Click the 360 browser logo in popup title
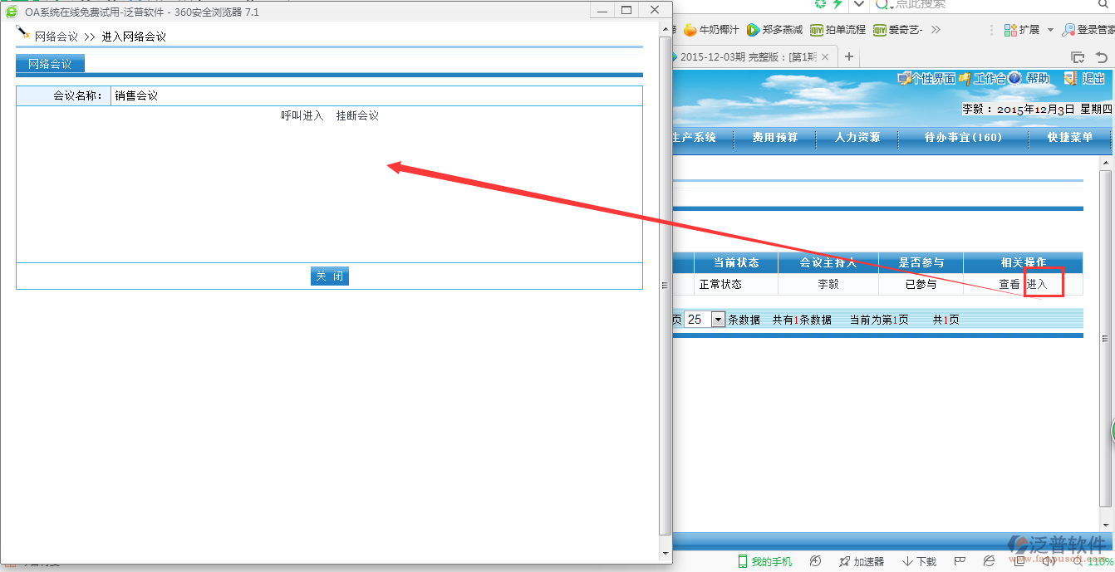Screen dimensions: 1115x572 pyautogui.click(x=12, y=12)
